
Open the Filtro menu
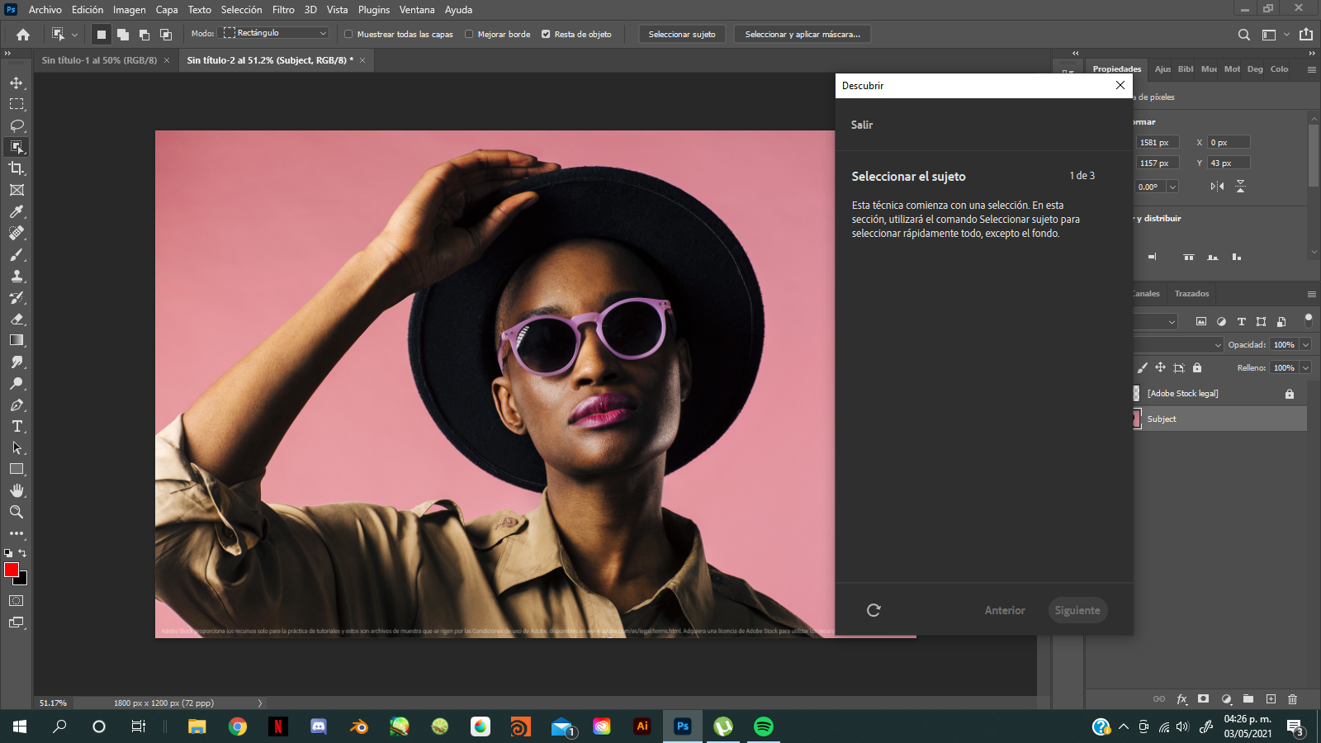283,10
